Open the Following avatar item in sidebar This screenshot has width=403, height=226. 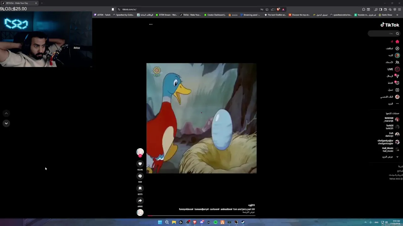[397, 55]
